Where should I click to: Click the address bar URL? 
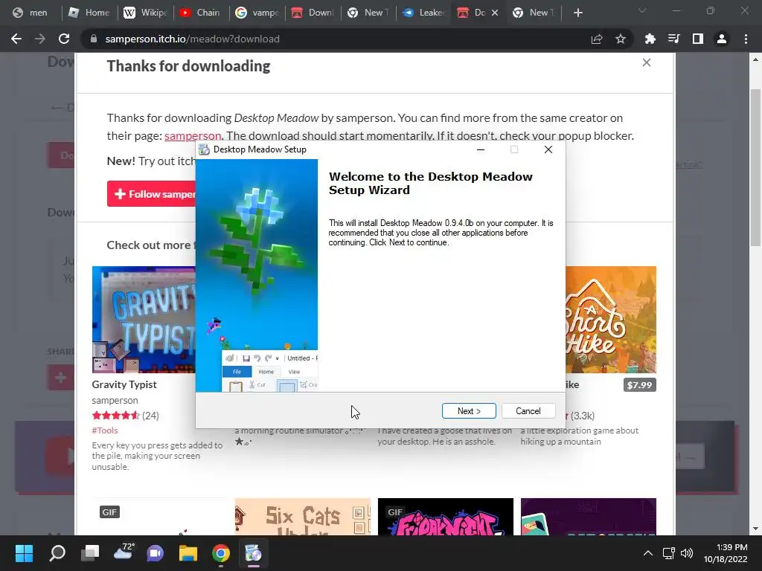[192, 39]
